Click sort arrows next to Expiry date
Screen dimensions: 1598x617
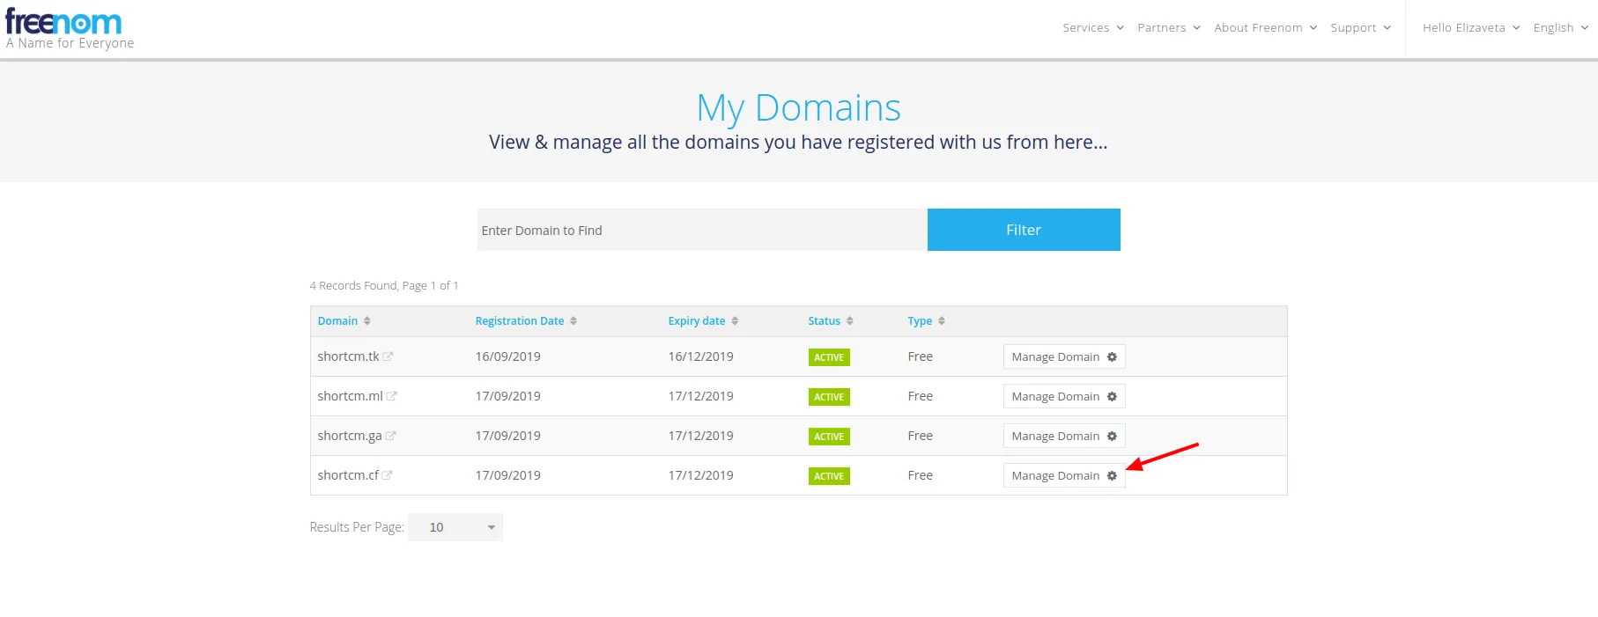point(735,321)
